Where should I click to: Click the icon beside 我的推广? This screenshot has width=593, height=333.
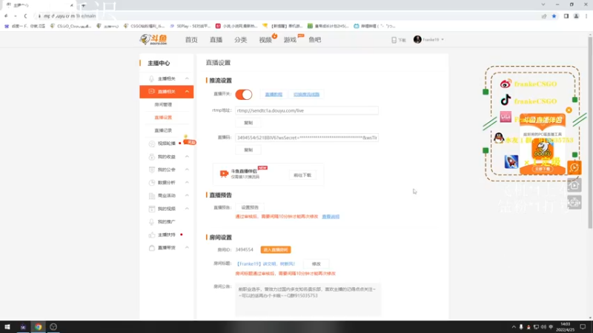coord(152,221)
